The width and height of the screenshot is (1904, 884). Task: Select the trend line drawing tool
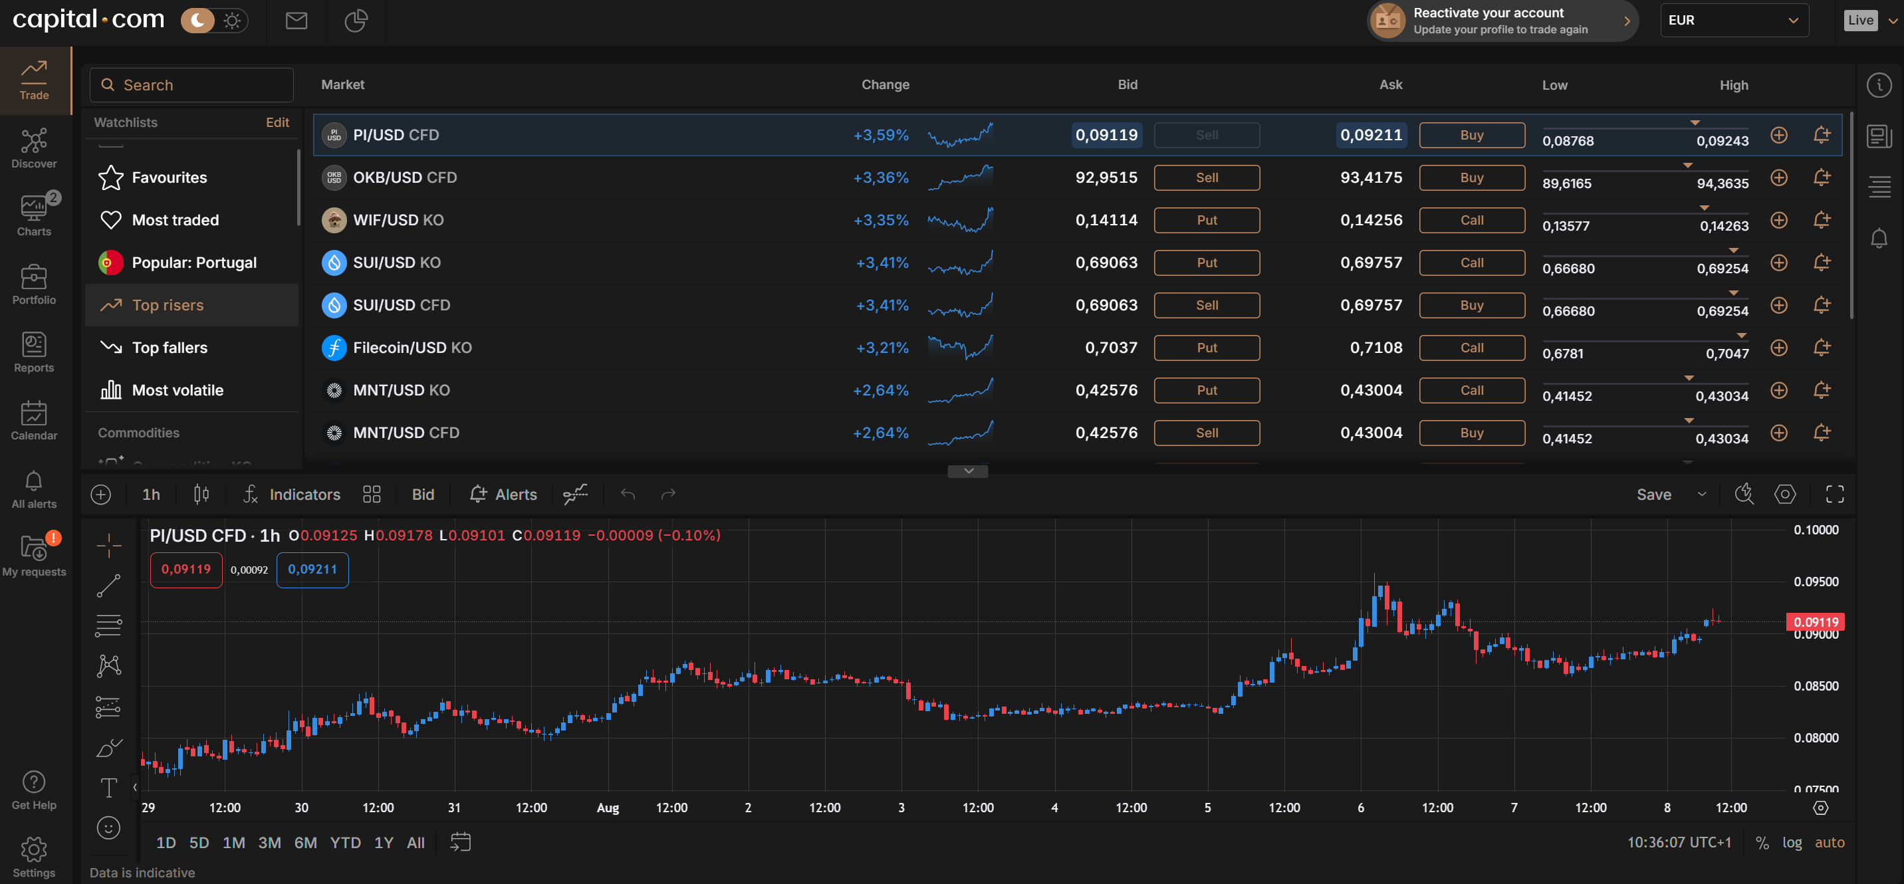108,586
